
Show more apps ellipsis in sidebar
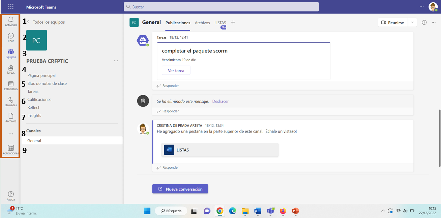(11, 134)
